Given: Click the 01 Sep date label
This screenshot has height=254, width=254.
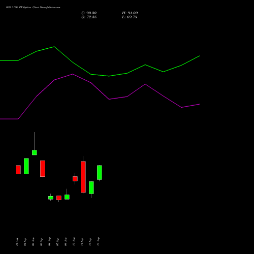Looking at the screenshot, I should pos(25,242).
